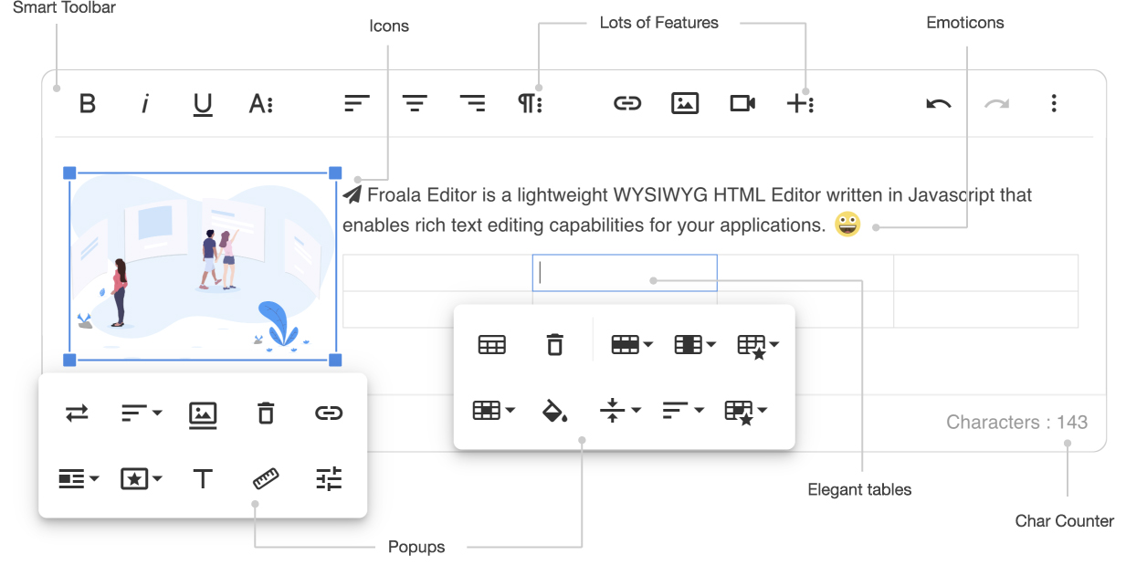This screenshot has width=1147, height=586.
Task: Align text left in main toolbar
Action: point(356,103)
